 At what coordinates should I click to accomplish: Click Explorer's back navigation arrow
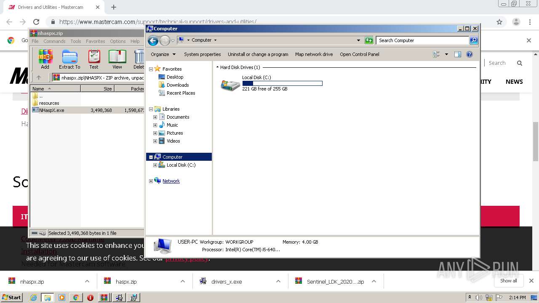coord(153,40)
